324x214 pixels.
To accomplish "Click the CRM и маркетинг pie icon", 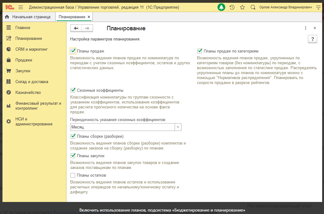I will 8,49.
